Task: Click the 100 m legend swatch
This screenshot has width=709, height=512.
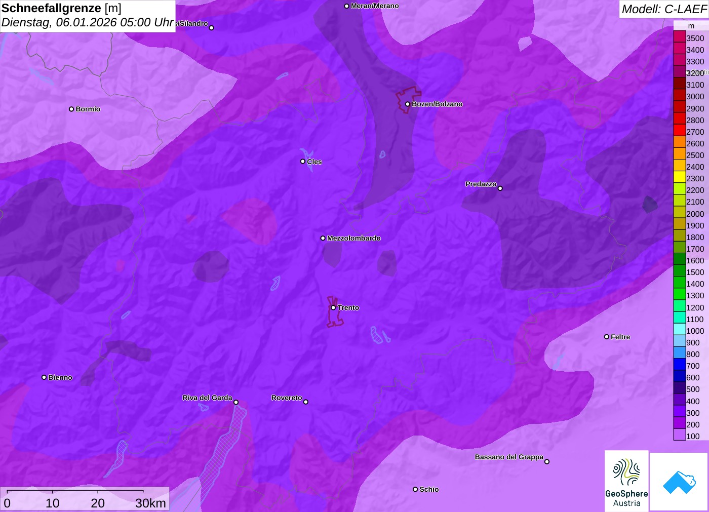Action: click(679, 435)
